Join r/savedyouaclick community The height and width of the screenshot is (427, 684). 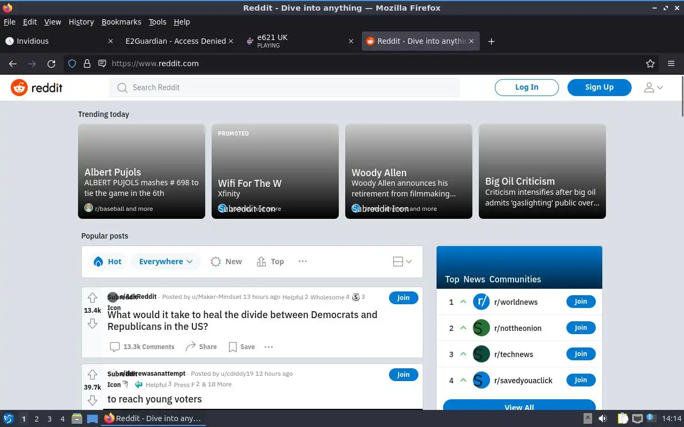pyautogui.click(x=581, y=380)
